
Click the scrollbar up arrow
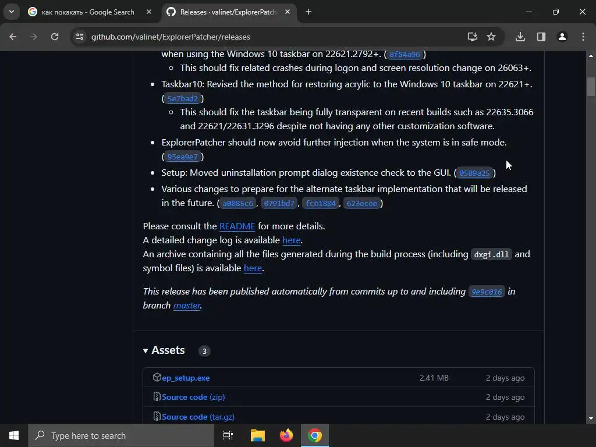pos(591,56)
